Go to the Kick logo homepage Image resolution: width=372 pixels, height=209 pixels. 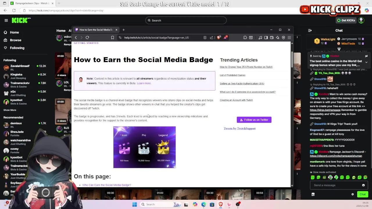[x=21, y=20]
